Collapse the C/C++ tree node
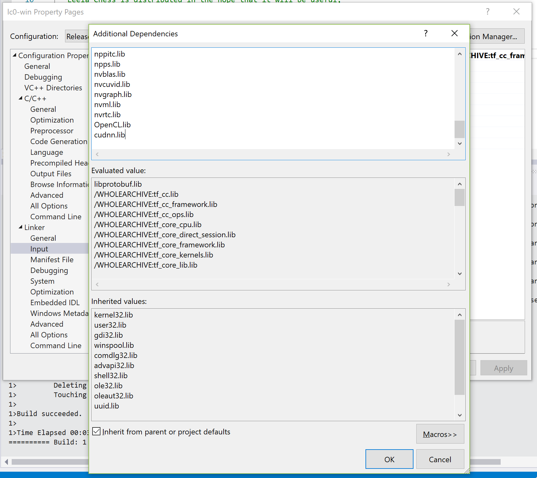Screen dimensions: 537x478 click(20, 98)
